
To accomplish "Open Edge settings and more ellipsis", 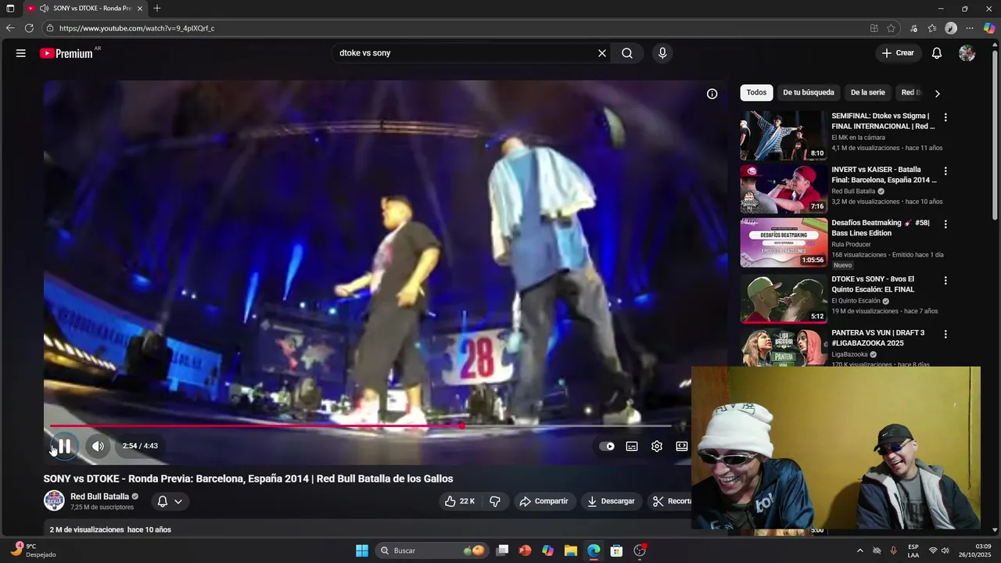I will [971, 28].
